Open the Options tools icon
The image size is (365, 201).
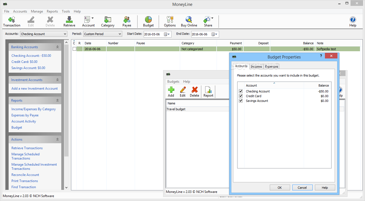pyautogui.click(x=170, y=22)
